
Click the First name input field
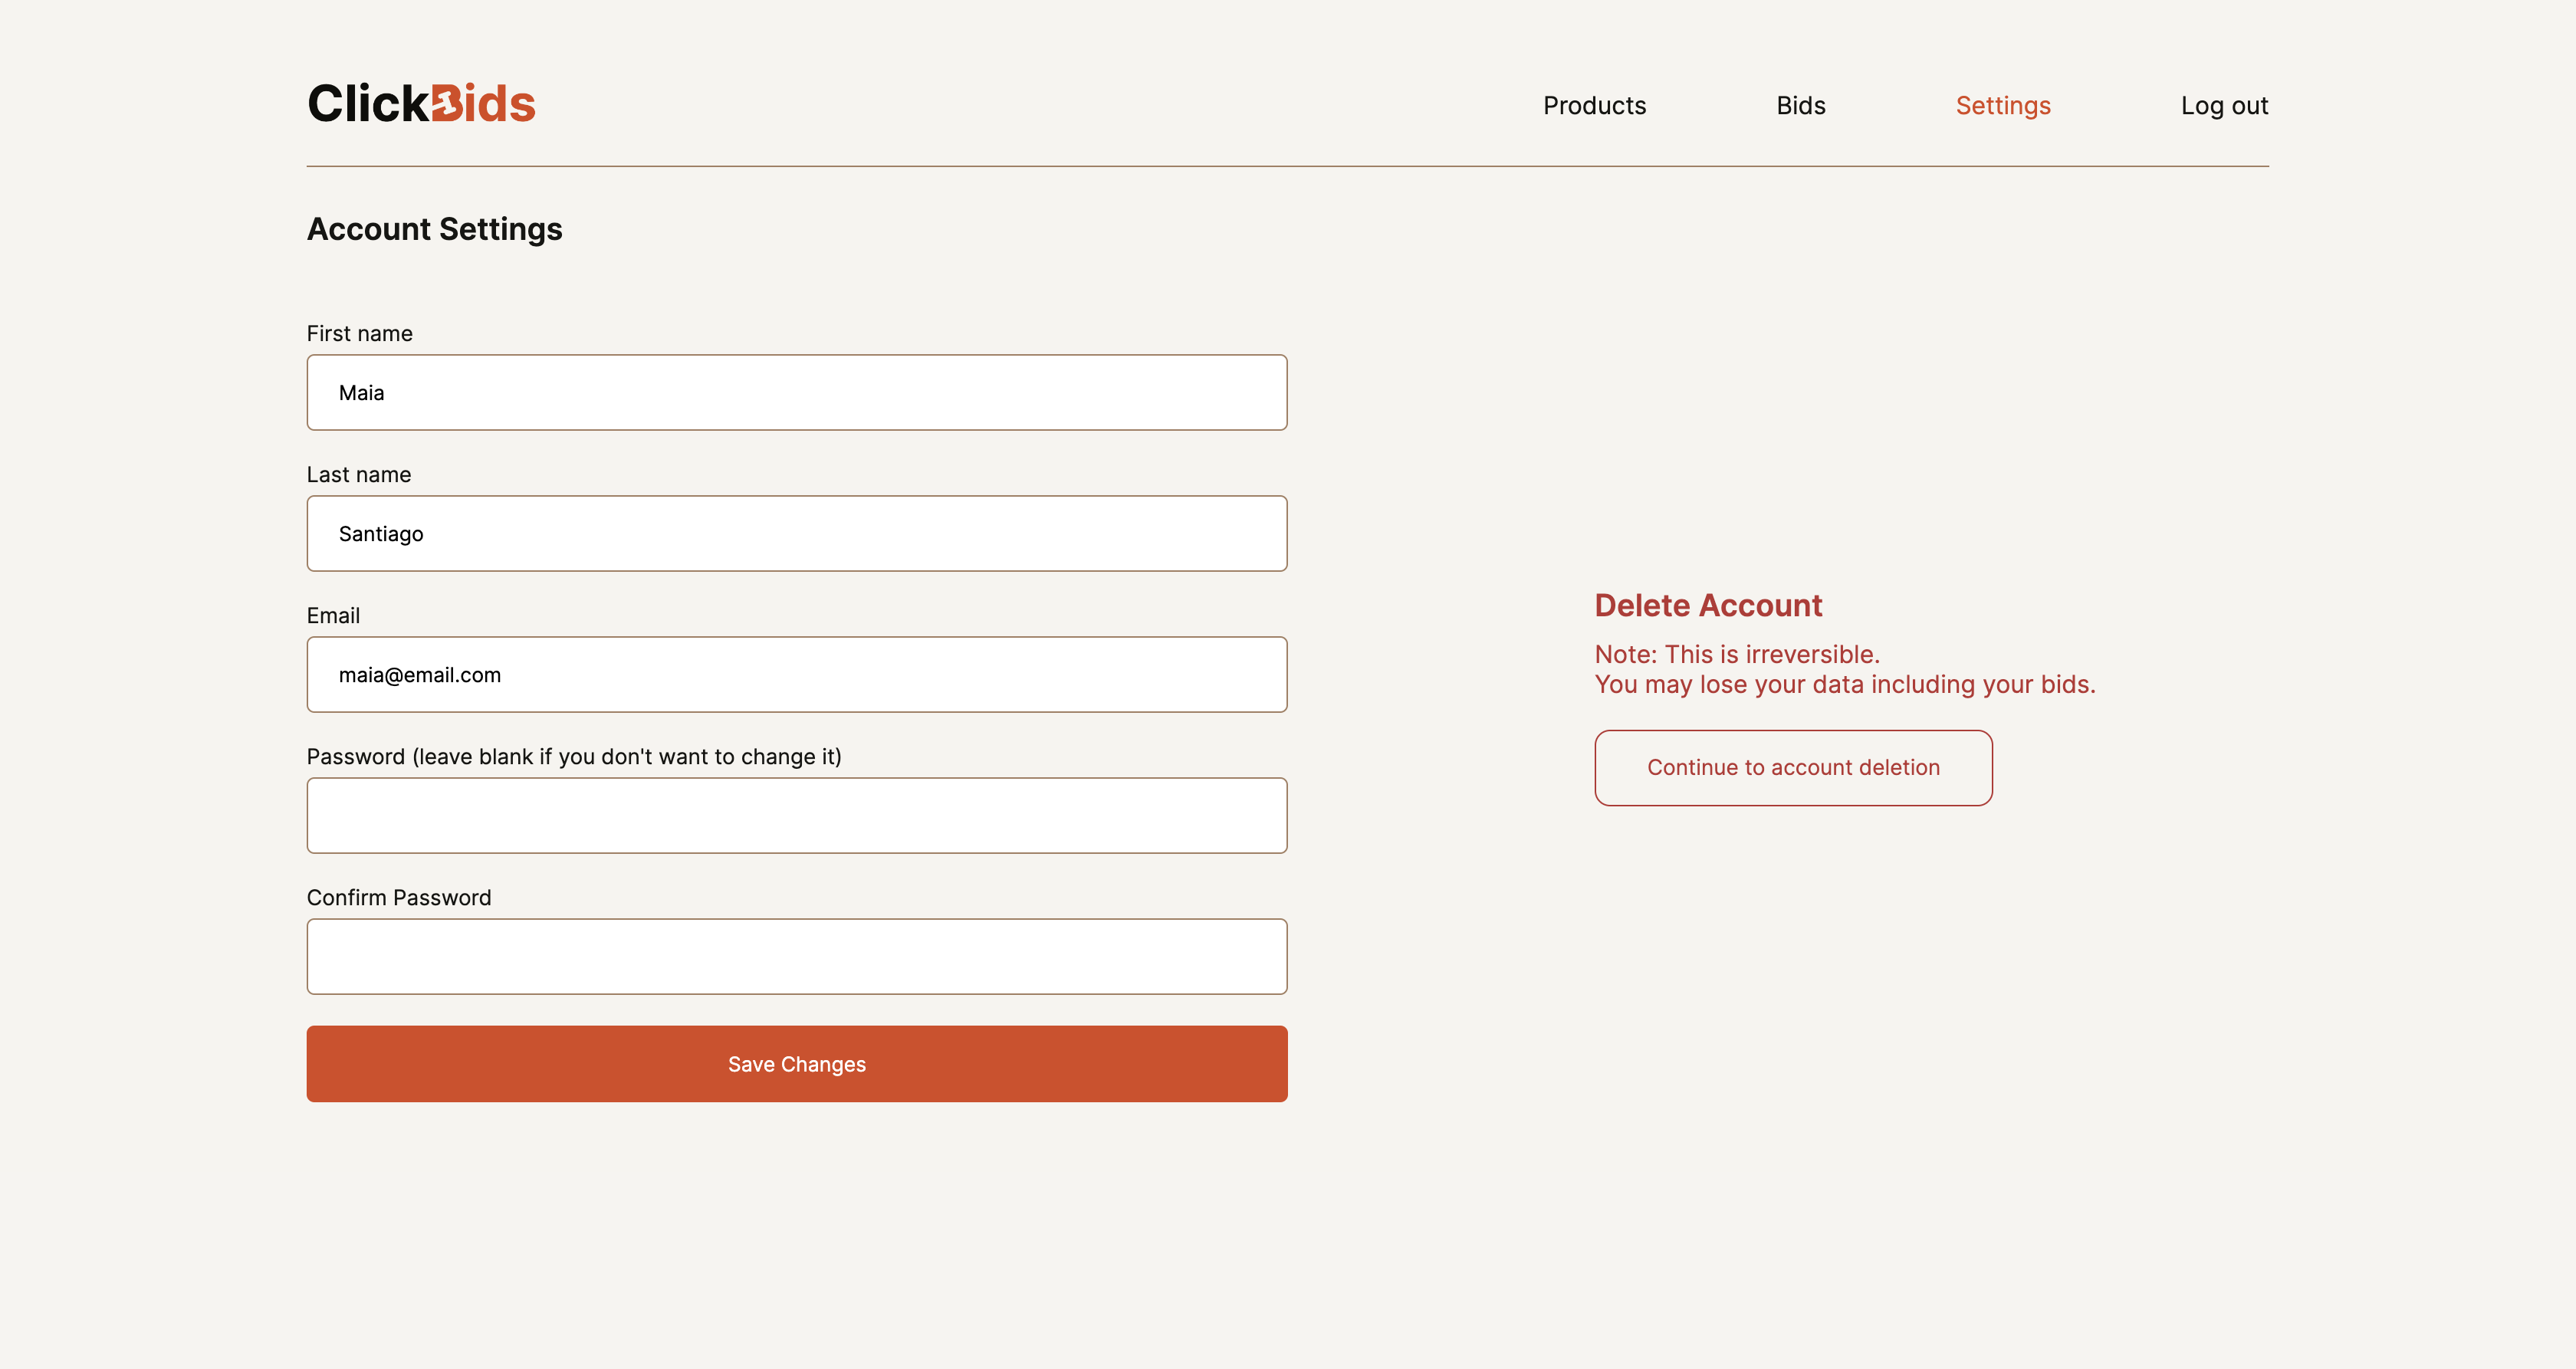click(797, 392)
